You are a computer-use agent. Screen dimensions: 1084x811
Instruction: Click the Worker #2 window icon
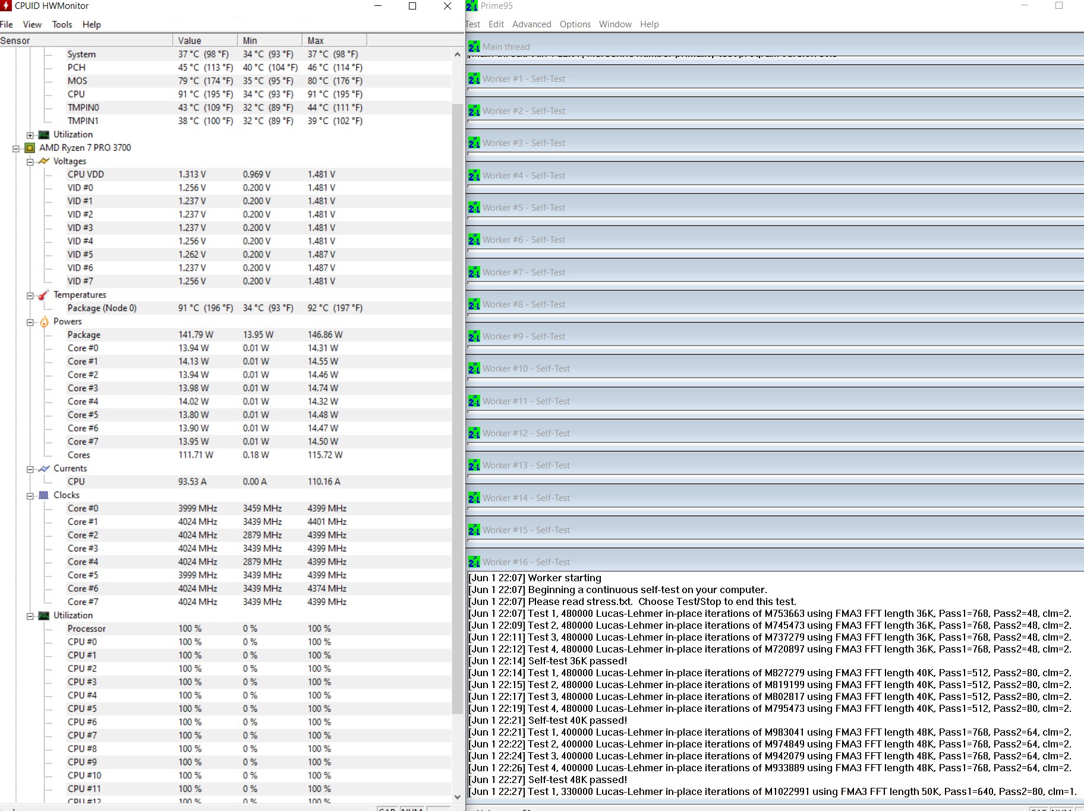(474, 111)
